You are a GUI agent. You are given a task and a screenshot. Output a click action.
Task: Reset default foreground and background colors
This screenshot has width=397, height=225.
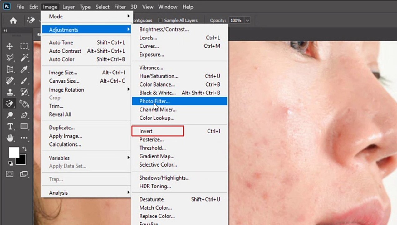(x=11, y=163)
